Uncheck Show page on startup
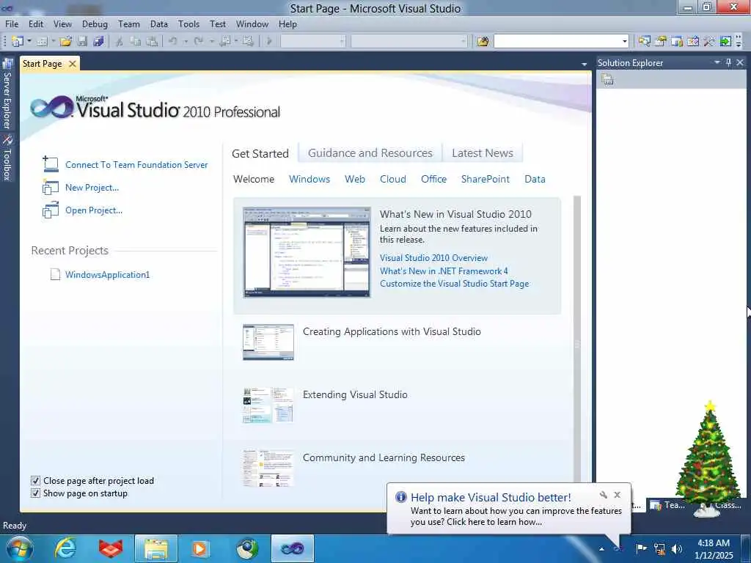The height and width of the screenshot is (563, 751). tap(35, 493)
